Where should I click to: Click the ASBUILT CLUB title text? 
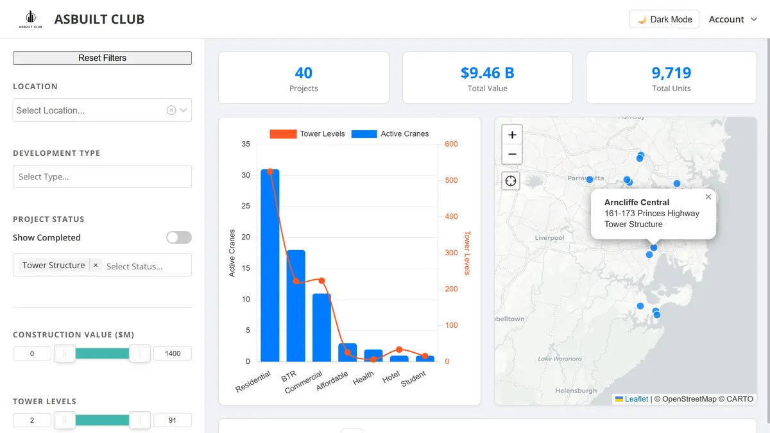99,19
